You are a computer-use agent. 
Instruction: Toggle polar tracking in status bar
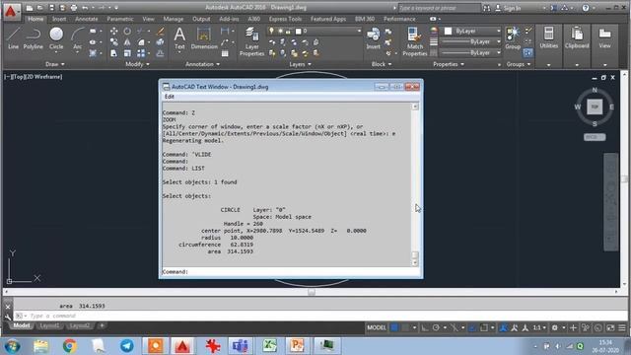pyautogui.click(x=436, y=327)
